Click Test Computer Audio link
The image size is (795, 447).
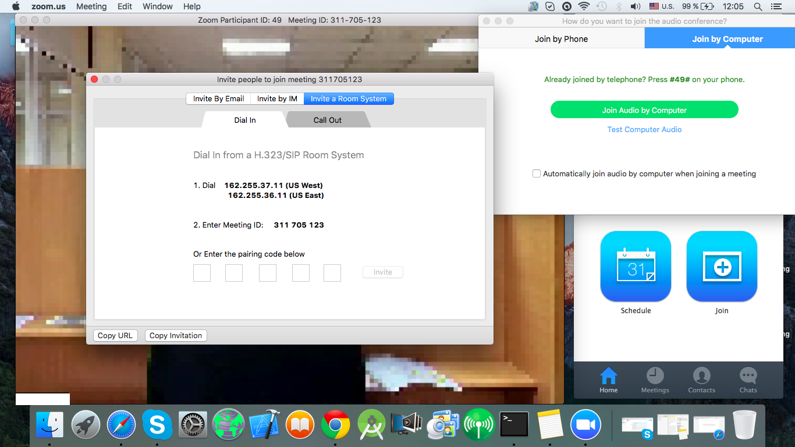point(644,130)
